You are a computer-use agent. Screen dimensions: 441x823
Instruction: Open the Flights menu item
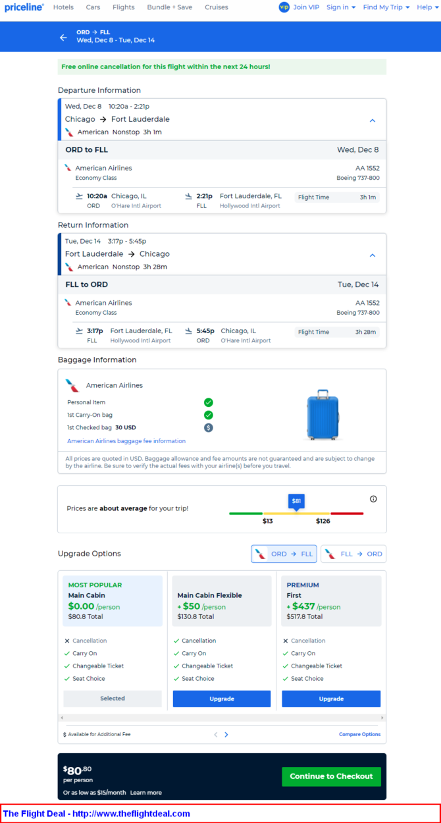coord(123,7)
